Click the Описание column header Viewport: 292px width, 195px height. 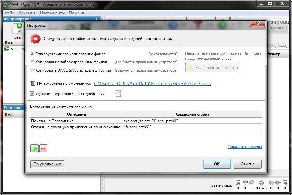(77, 114)
